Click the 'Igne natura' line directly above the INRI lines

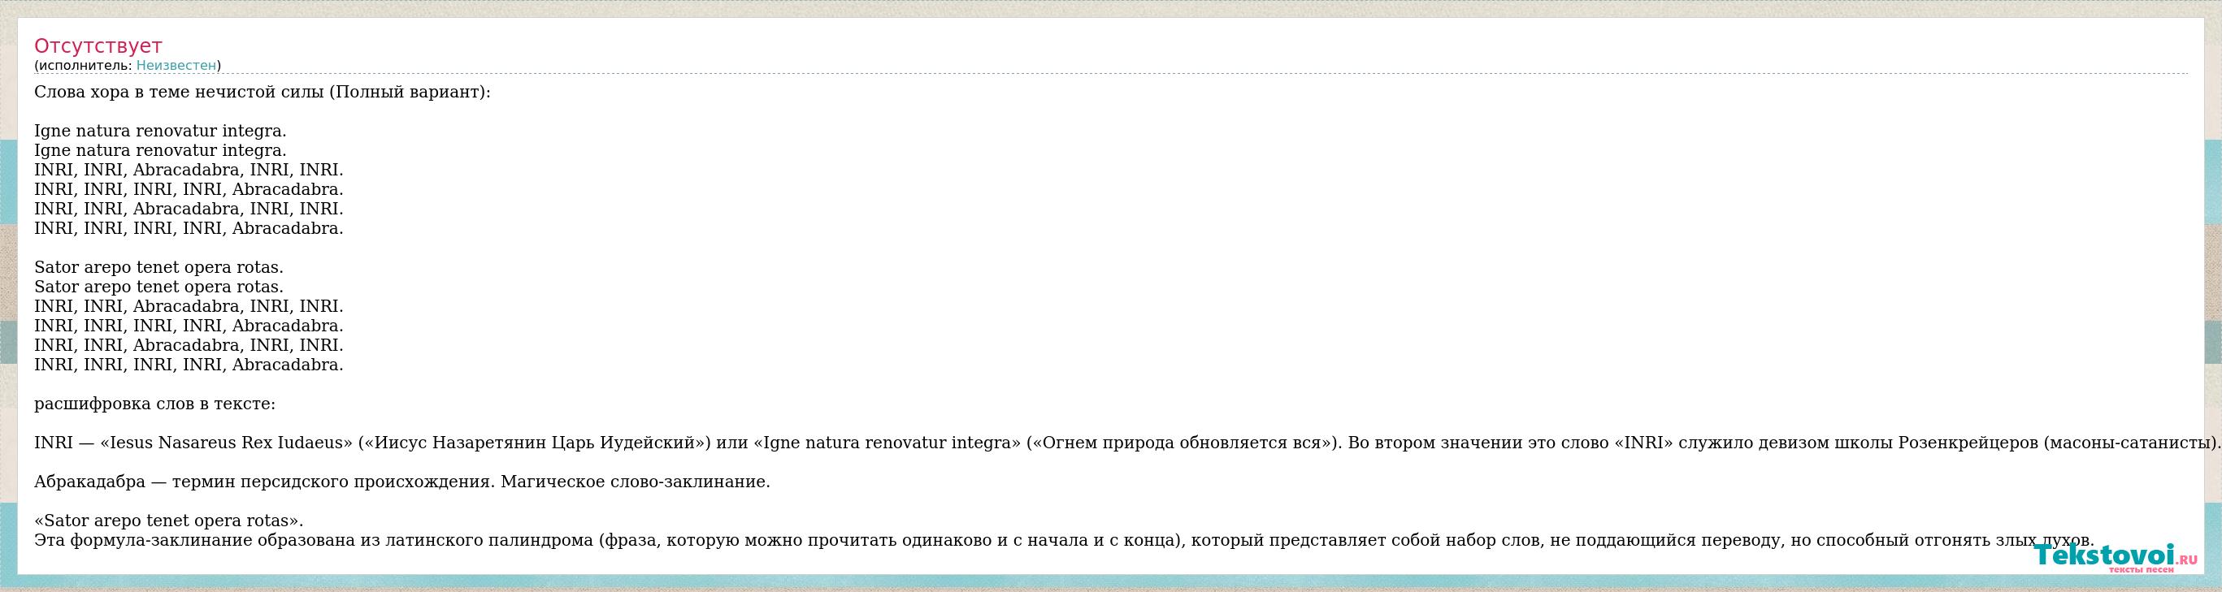[x=160, y=151]
